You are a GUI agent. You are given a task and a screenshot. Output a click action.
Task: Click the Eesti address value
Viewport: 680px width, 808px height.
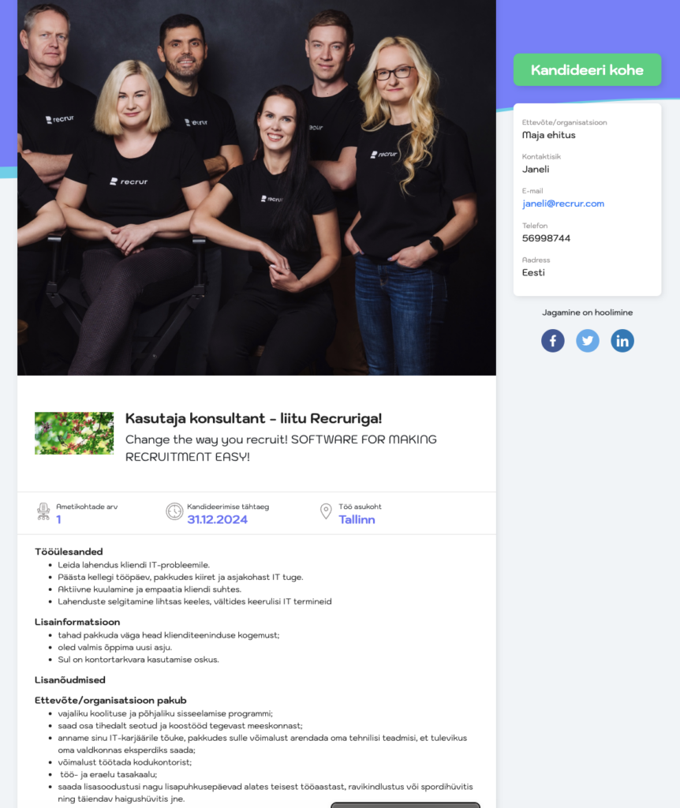533,272
